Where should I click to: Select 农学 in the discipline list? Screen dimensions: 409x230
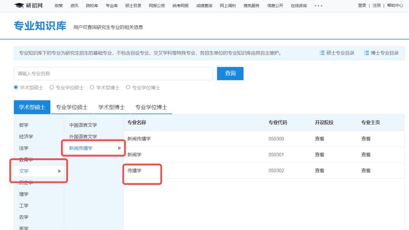pyautogui.click(x=24, y=217)
